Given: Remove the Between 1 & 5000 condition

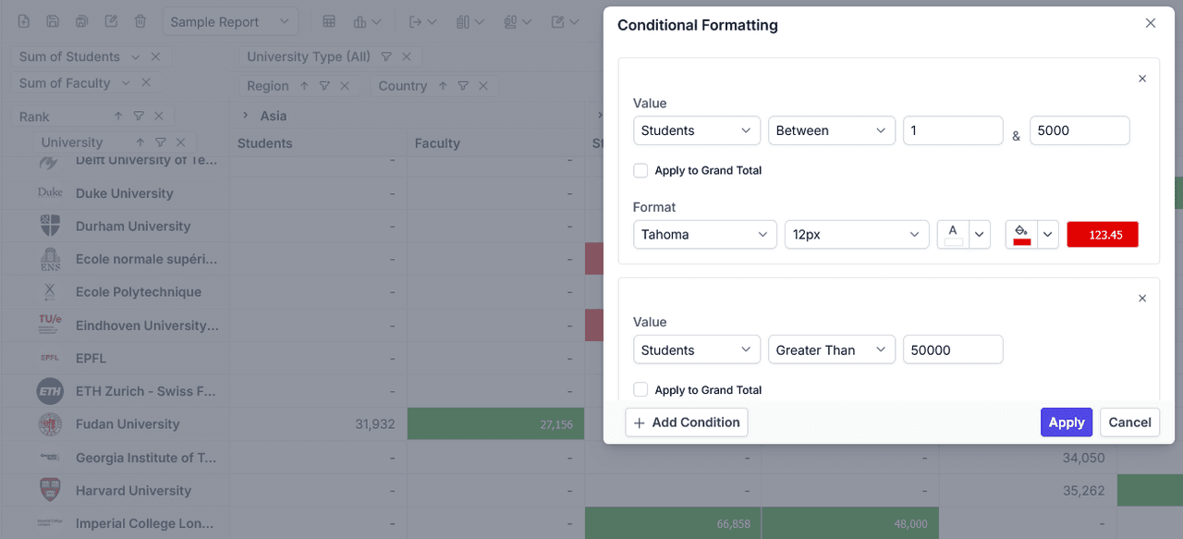Looking at the screenshot, I should 1142,79.
